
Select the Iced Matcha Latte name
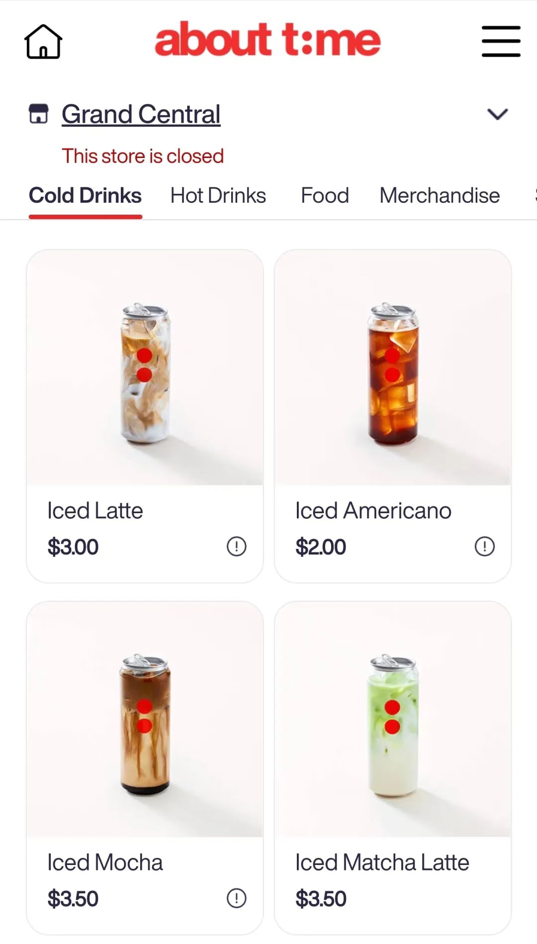[382, 863]
